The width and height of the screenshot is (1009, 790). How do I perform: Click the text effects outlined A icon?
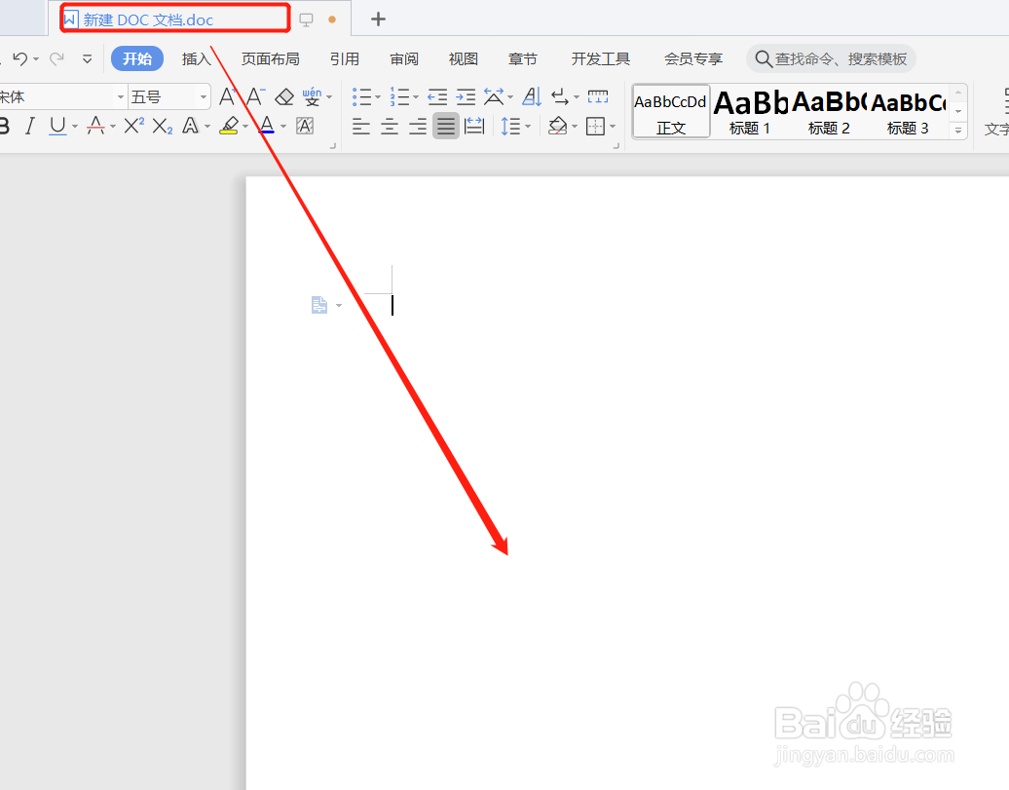coord(191,126)
